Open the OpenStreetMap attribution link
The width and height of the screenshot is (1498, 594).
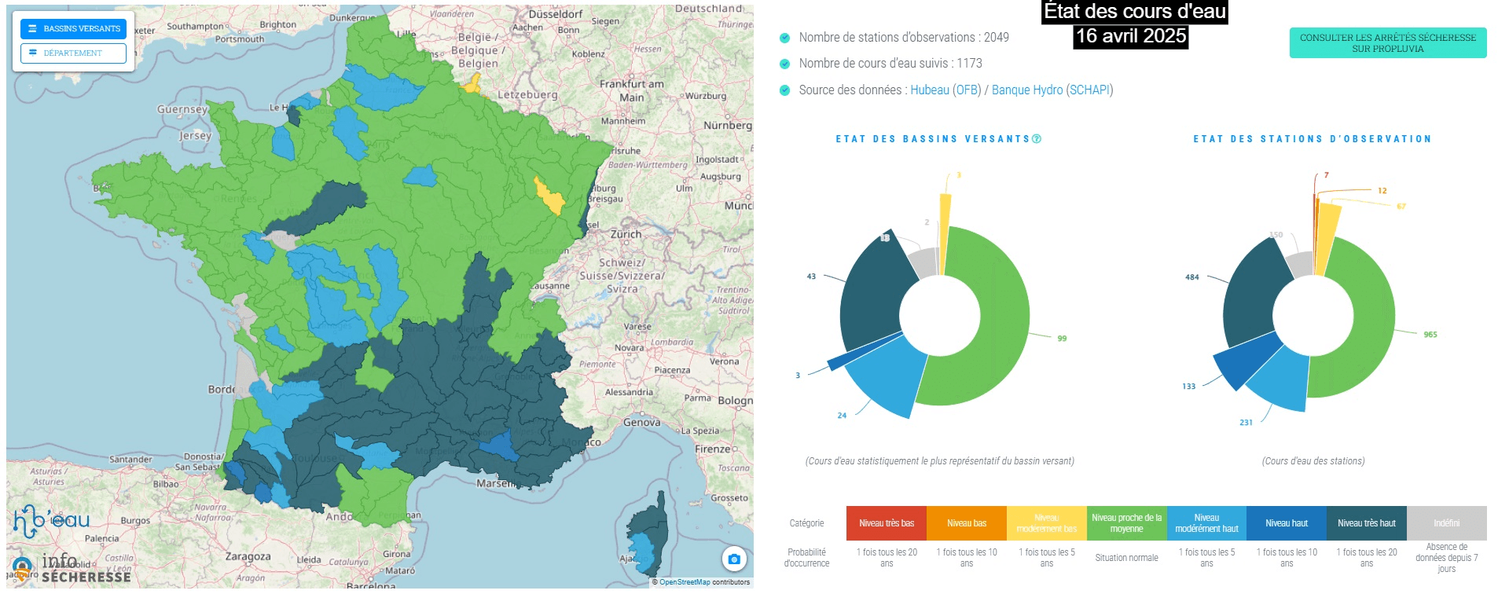tap(684, 582)
